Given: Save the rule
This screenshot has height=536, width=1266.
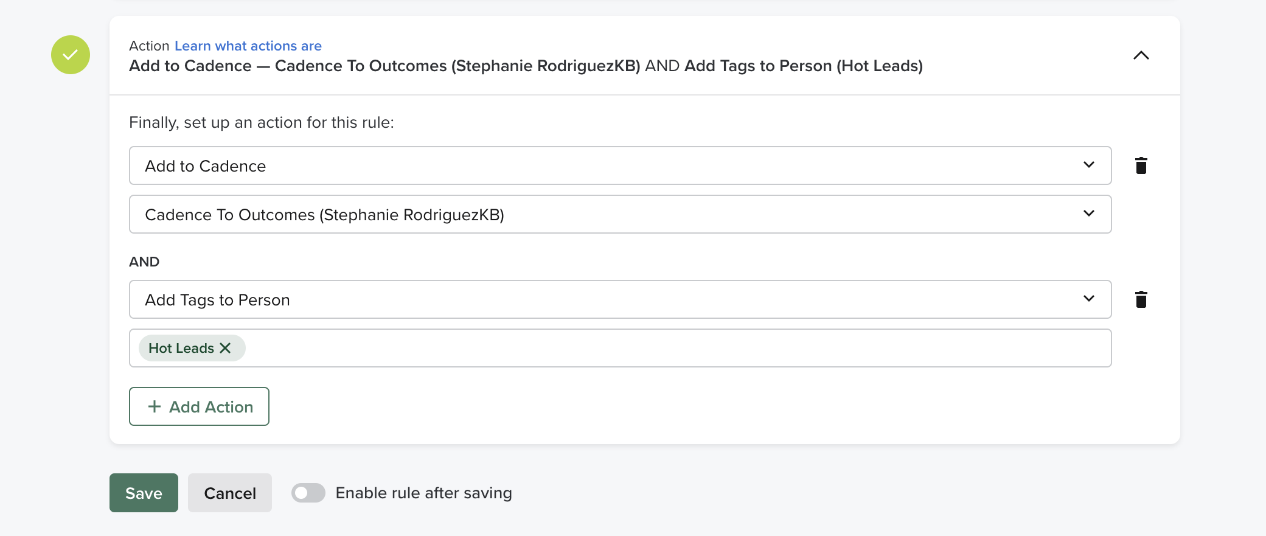Looking at the screenshot, I should [x=144, y=493].
